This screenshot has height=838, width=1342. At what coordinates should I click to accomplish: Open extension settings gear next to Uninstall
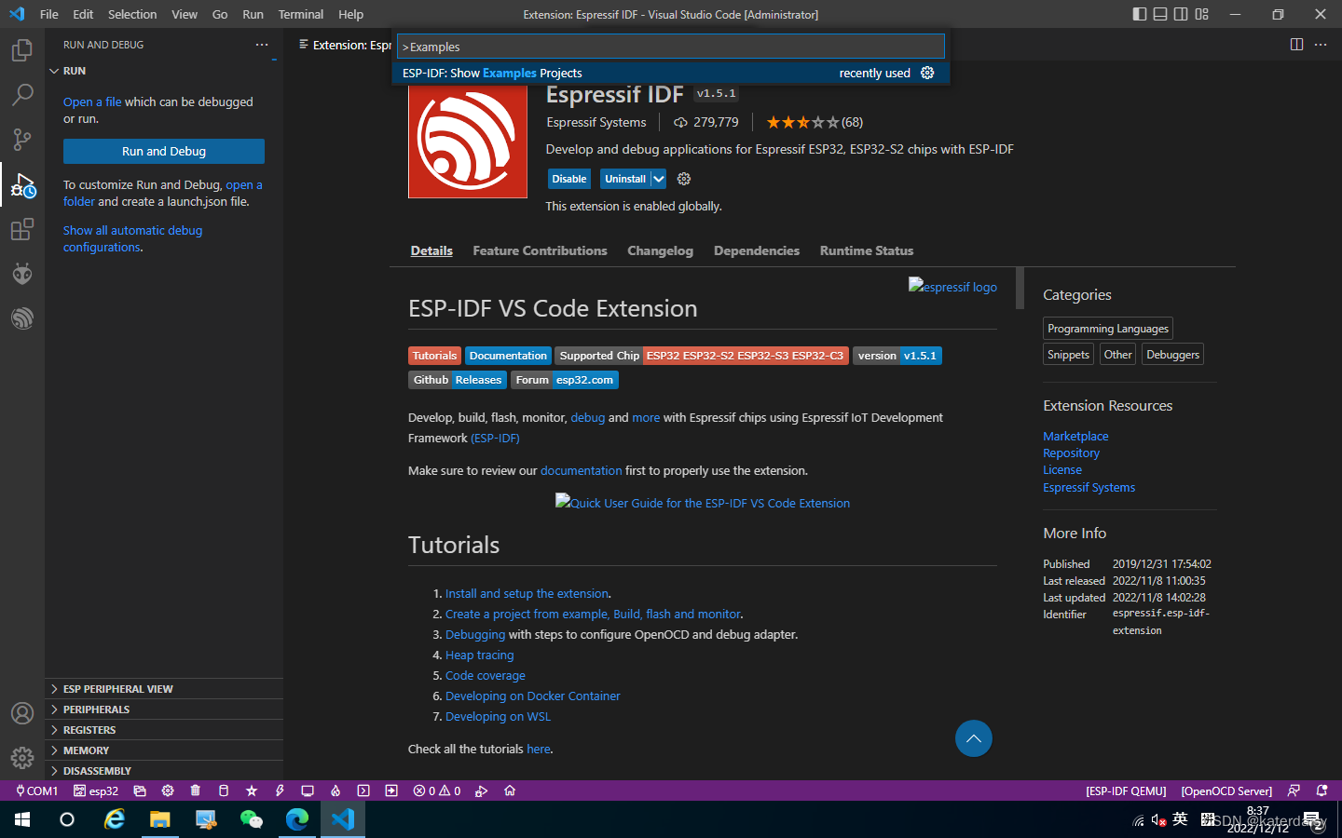(x=684, y=179)
